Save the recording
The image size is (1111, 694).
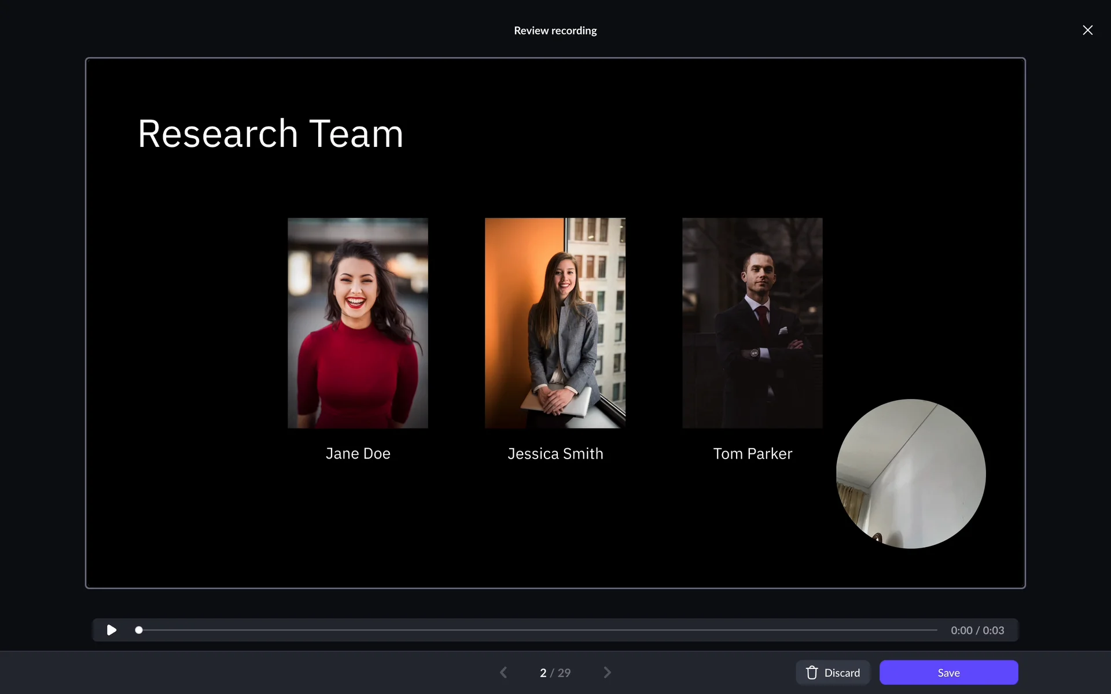[948, 673]
